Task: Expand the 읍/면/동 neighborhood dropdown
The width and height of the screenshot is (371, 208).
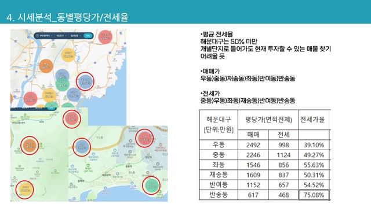Action: click(75, 36)
